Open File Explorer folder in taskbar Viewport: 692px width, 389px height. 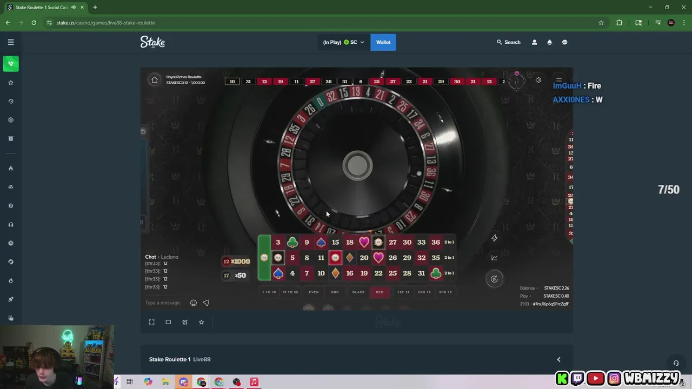click(165, 382)
